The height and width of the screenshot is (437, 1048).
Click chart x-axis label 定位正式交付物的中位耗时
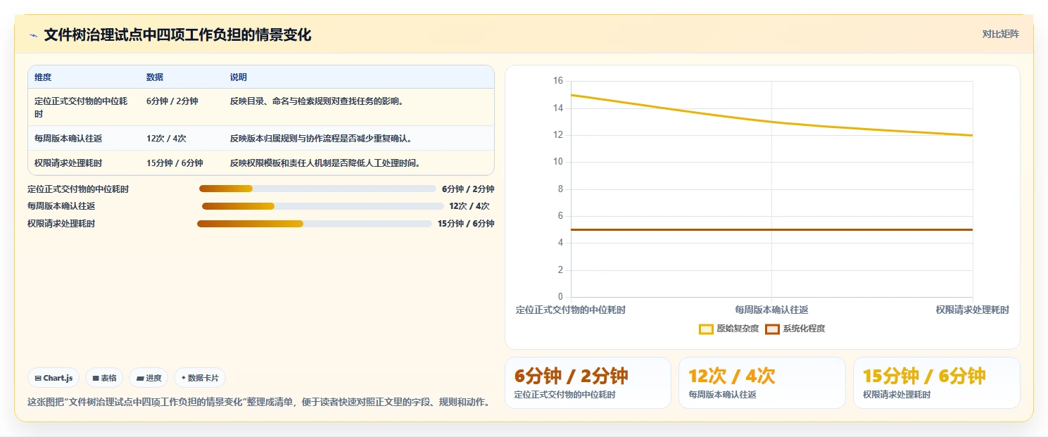click(x=571, y=310)
